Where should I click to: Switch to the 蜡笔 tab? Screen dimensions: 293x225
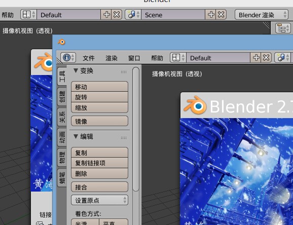pyautogui.click(x=62, y=178)
